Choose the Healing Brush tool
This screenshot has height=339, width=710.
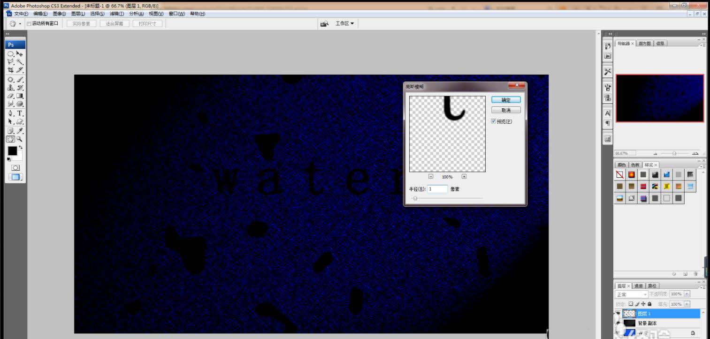tap(10, 80)
